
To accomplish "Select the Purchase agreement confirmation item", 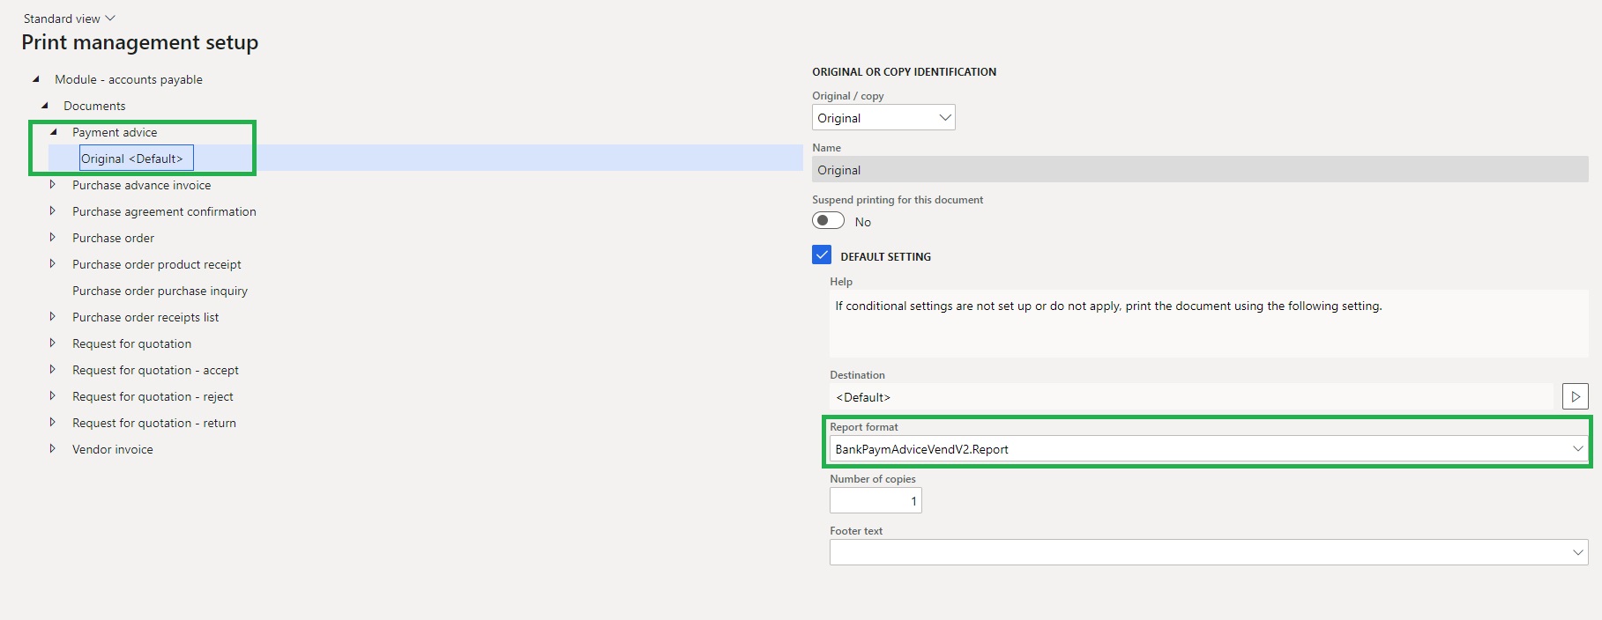I will pos(164,211).
